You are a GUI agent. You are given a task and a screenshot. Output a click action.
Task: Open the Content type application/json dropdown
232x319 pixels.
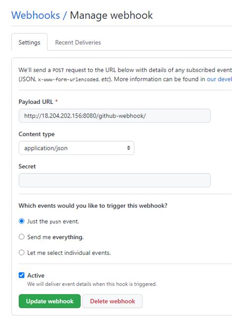76,148
